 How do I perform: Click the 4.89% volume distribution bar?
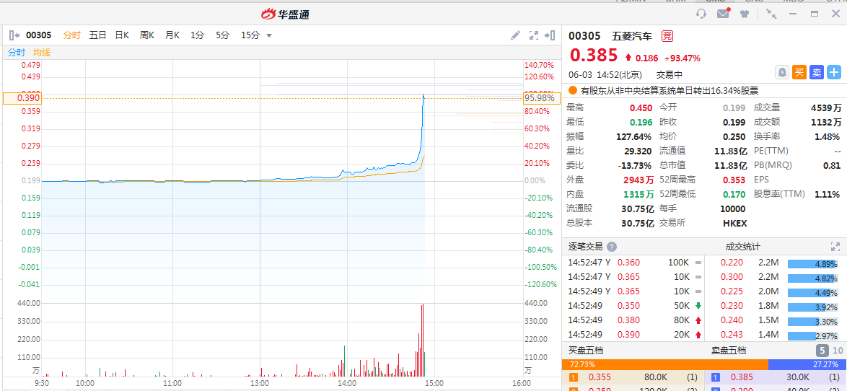point(814,264)
